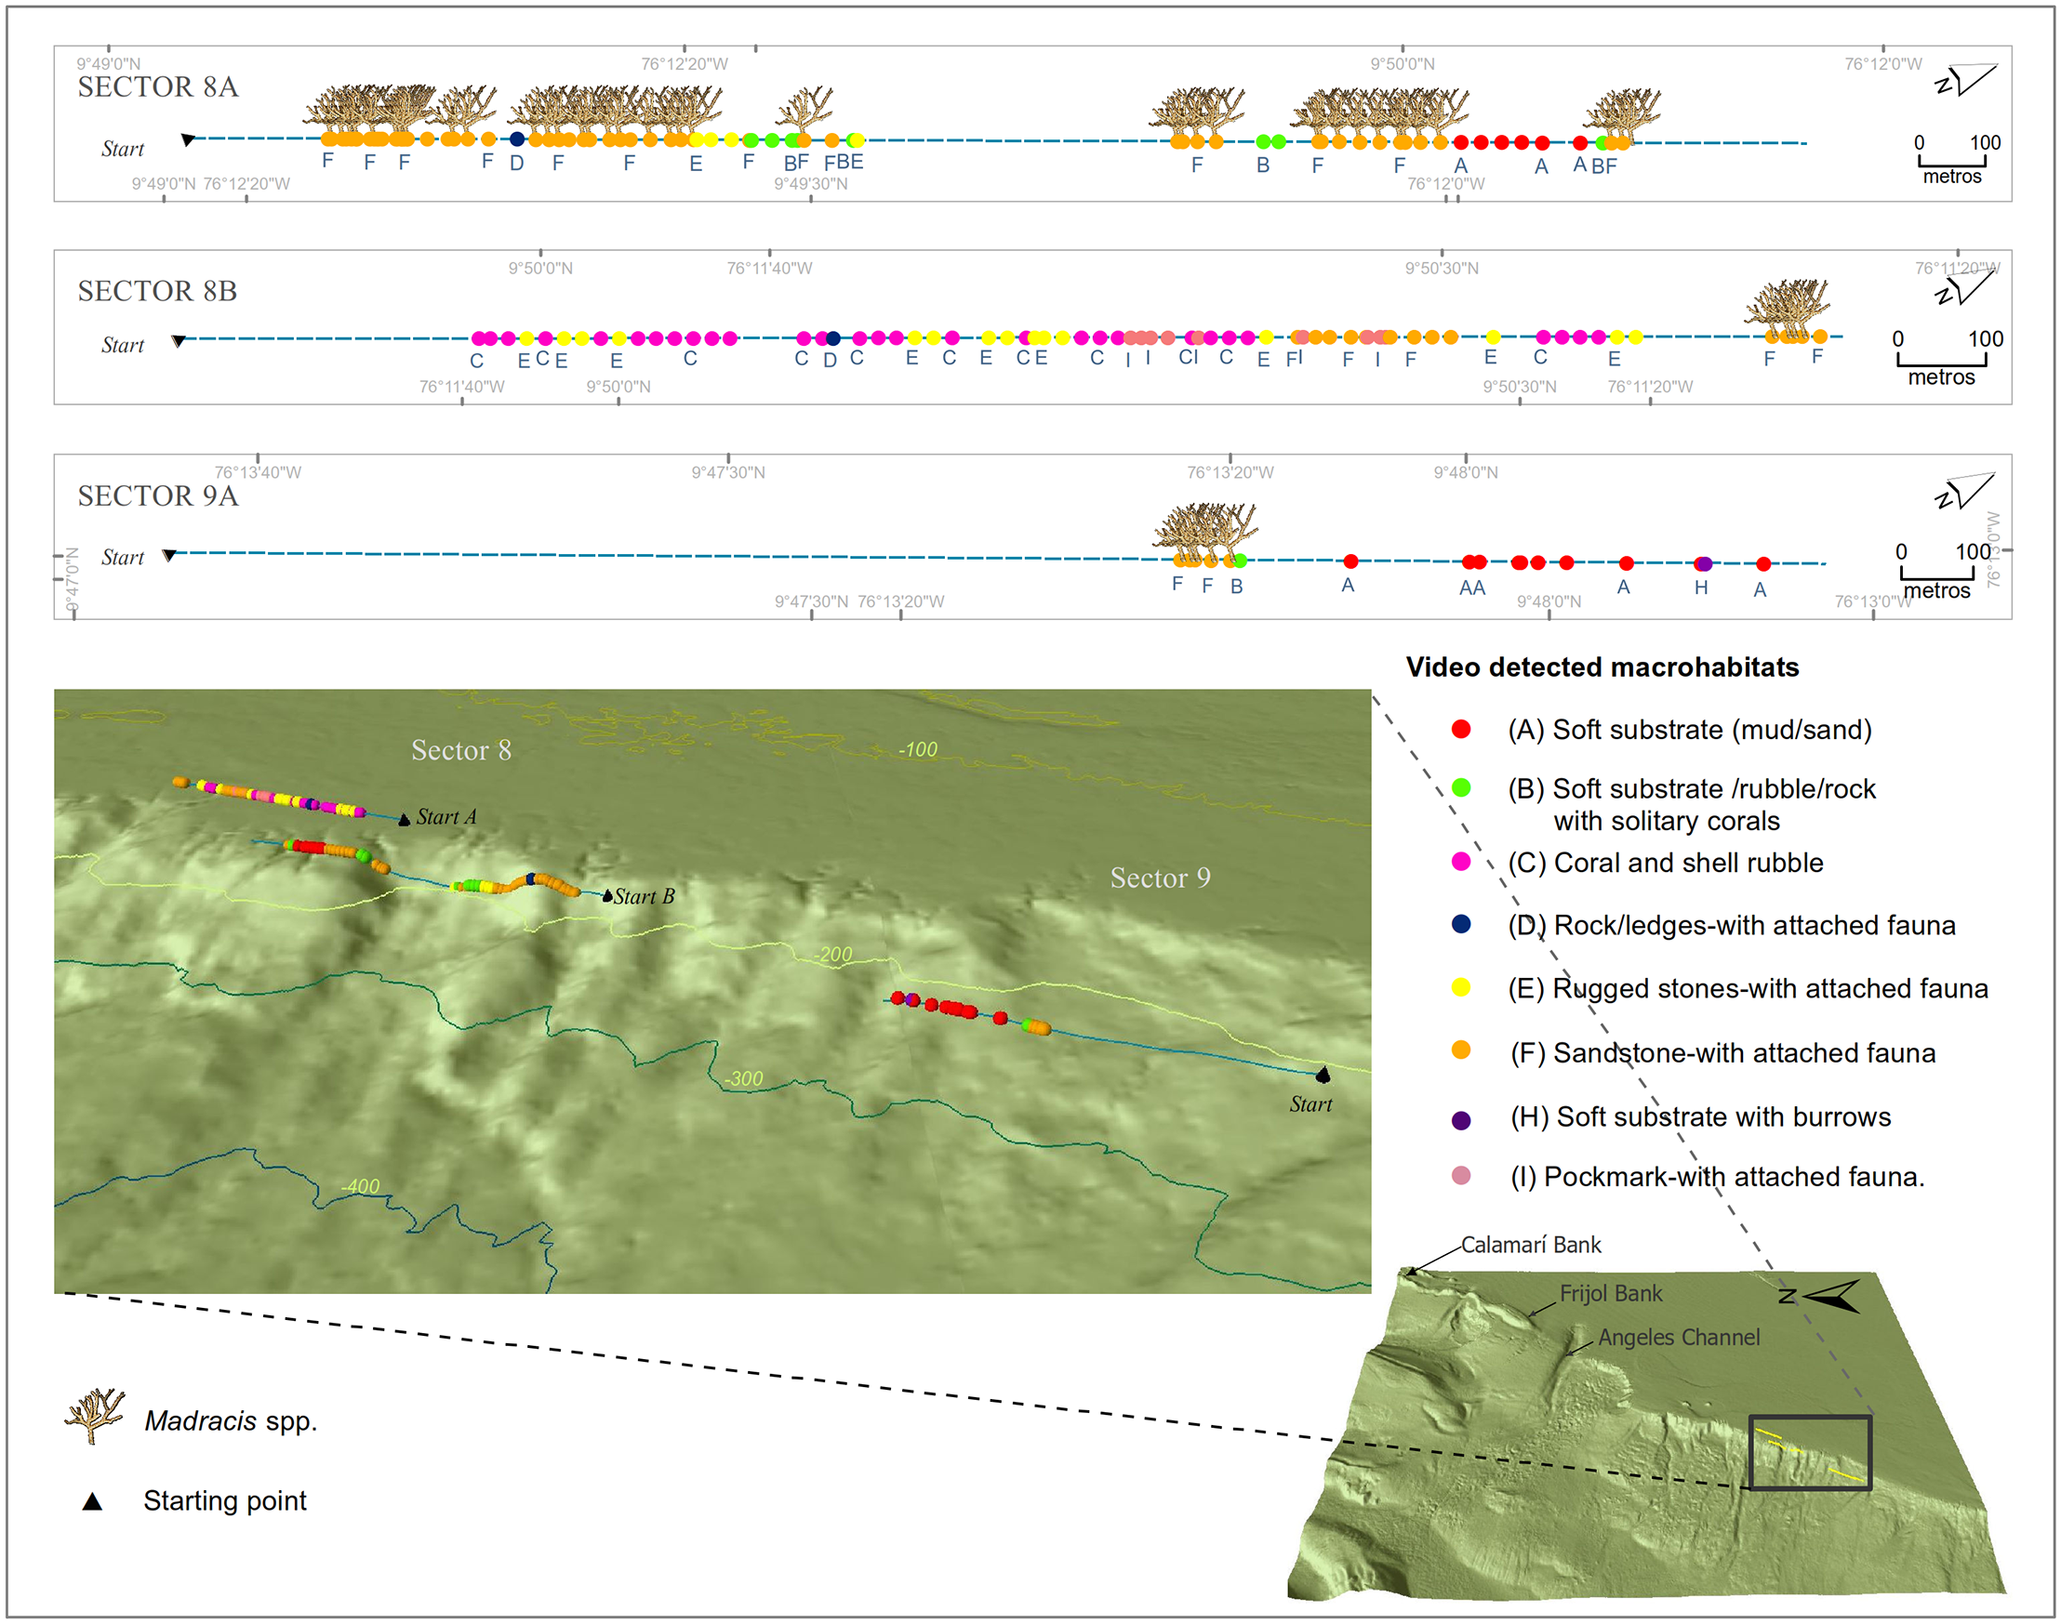Click the Starting point black triangle symbol

[92, 1501]
